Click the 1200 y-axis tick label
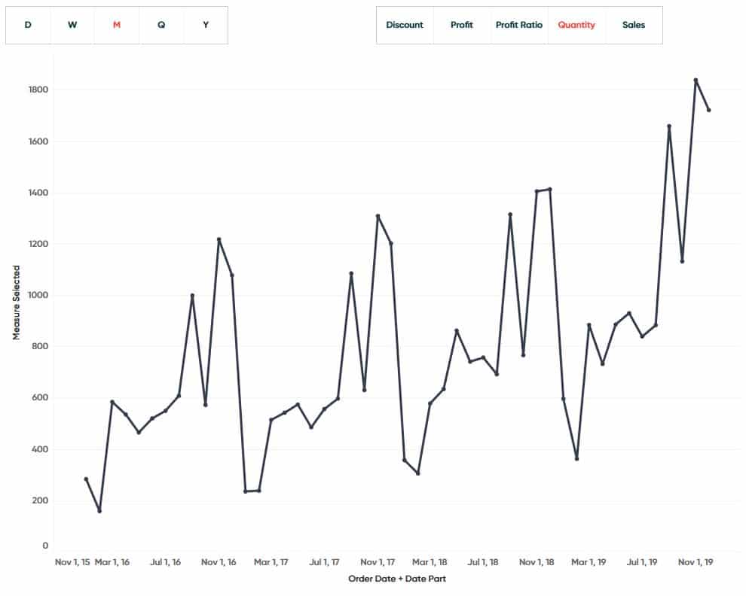Viewport: 746px width, 596px height. (x=38, y=244)
